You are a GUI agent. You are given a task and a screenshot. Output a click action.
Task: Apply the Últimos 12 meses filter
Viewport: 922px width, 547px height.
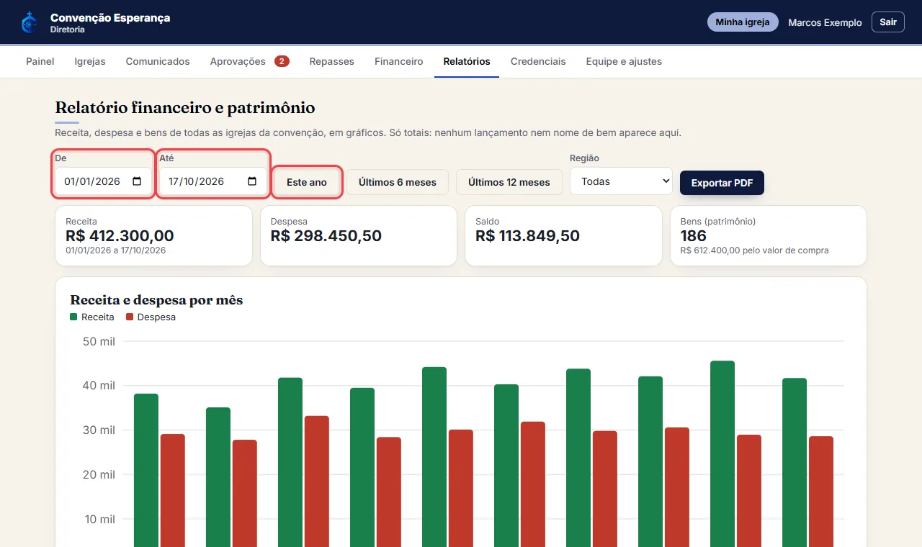tap(509, 182)
